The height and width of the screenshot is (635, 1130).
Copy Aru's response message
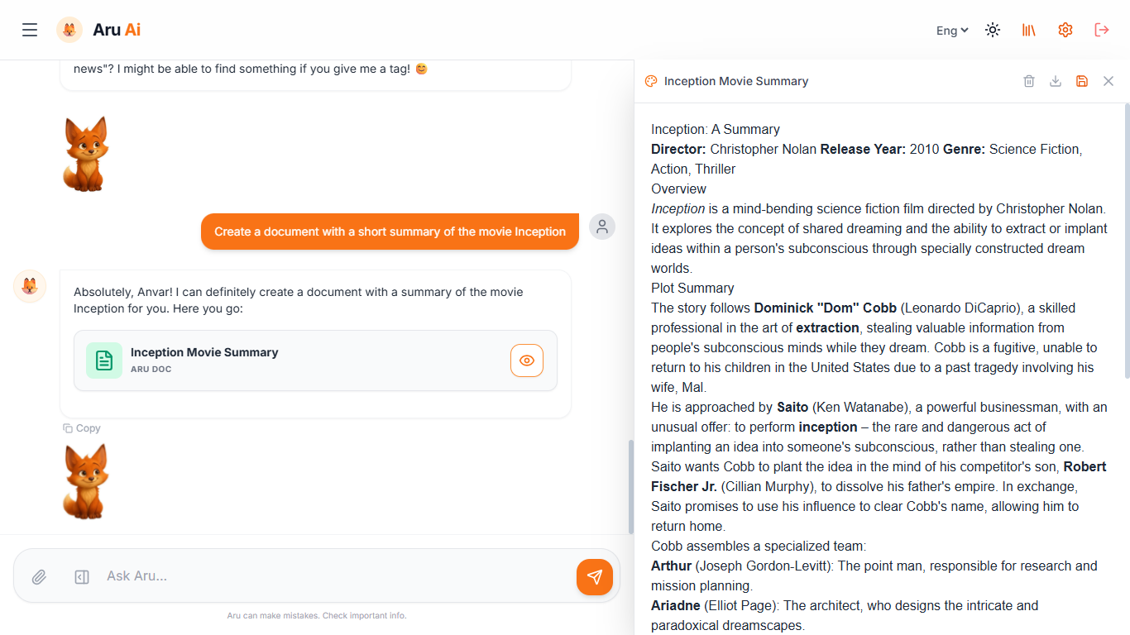[x=81, y=427]
